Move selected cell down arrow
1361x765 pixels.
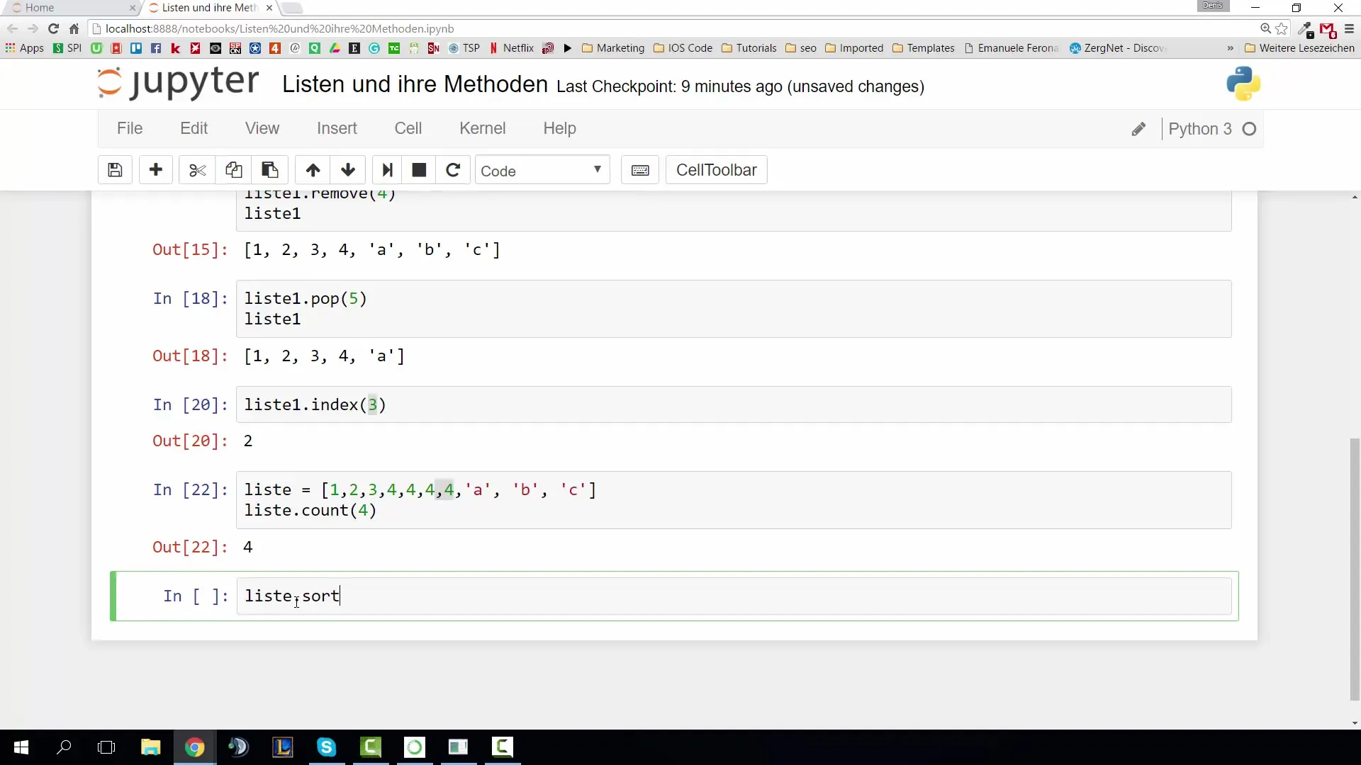coord(348,170)
